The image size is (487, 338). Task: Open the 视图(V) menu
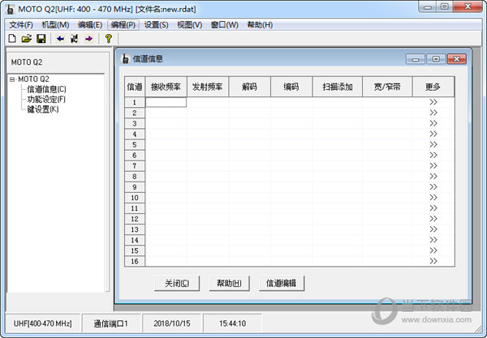189,25
